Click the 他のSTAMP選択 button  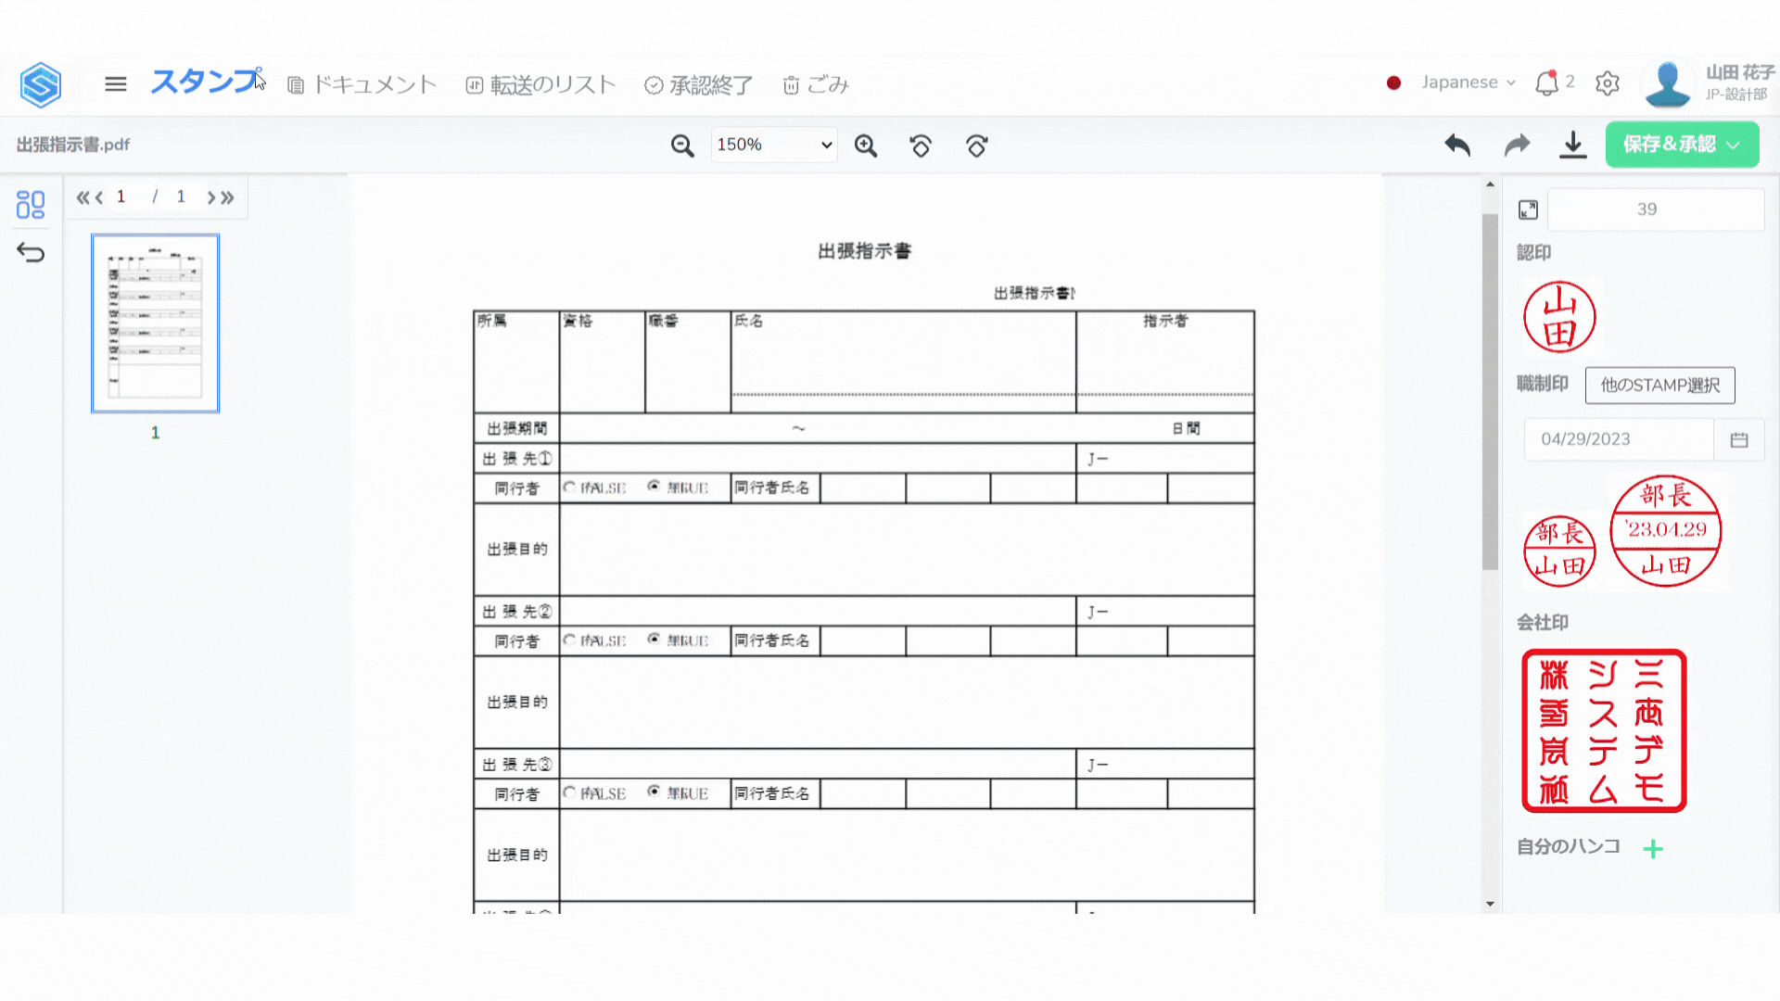pos(1659,386)
